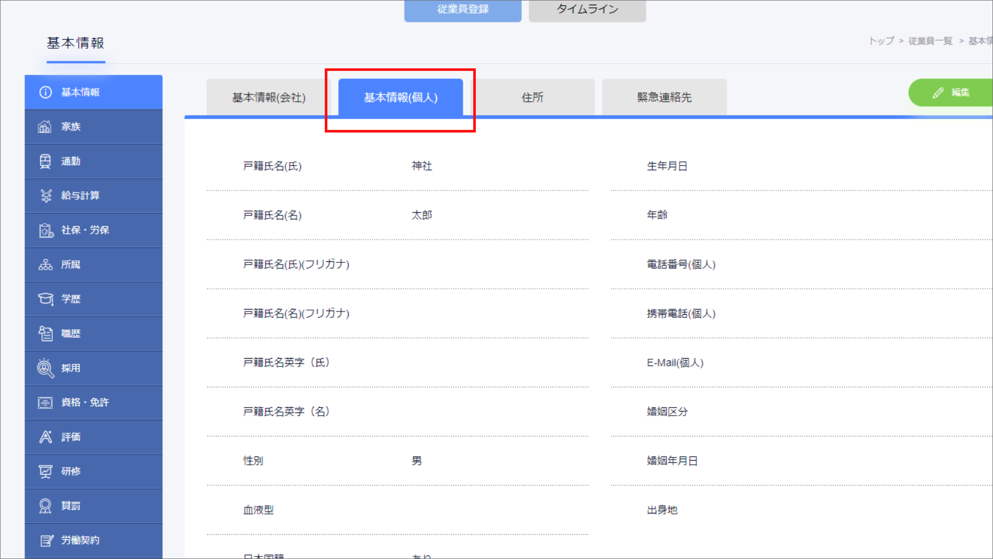Click the 従業員登録 button at top
The image size is (993, 559).
(x=462, y=9)
